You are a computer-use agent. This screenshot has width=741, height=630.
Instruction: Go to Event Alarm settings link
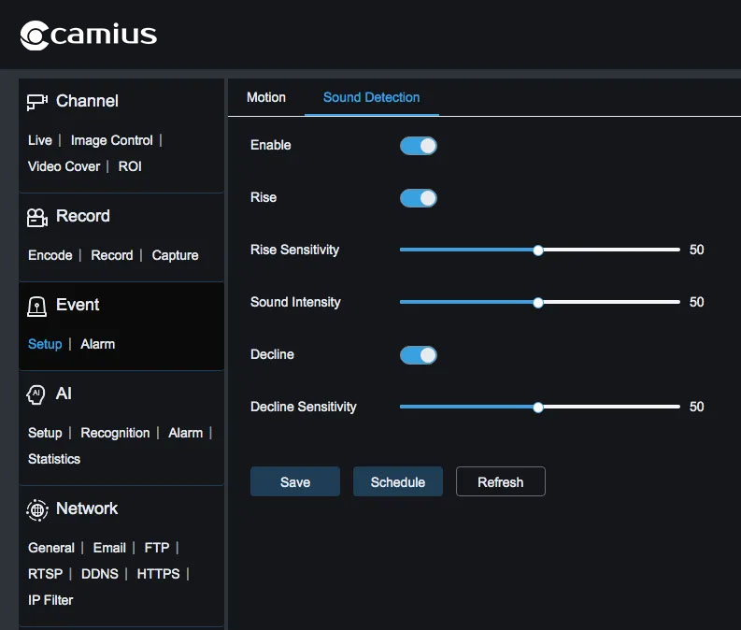(x=97, y=344)
